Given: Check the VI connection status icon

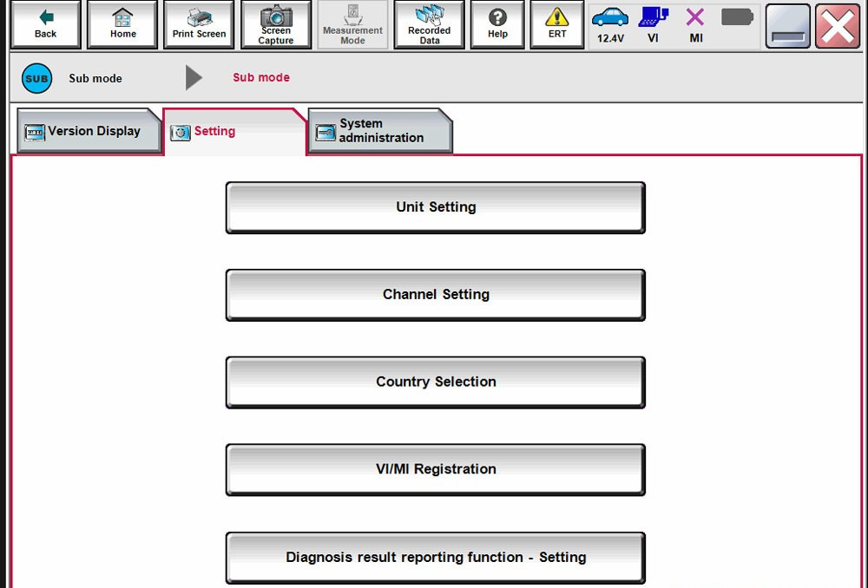Looking at the screenshot, I should (654, 23).
